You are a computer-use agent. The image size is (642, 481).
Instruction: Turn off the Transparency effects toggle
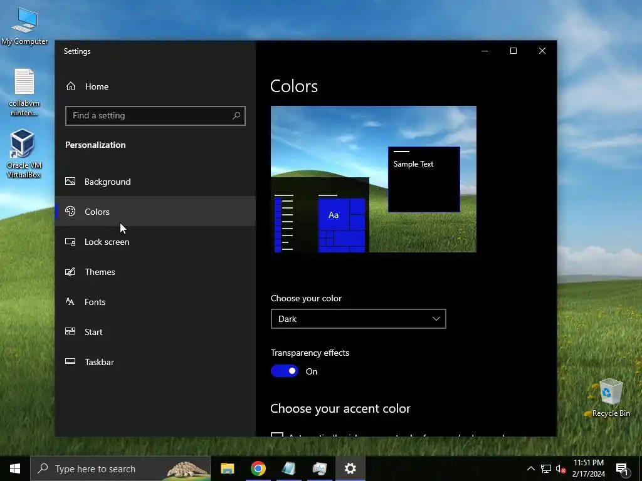tap(285, 371)
